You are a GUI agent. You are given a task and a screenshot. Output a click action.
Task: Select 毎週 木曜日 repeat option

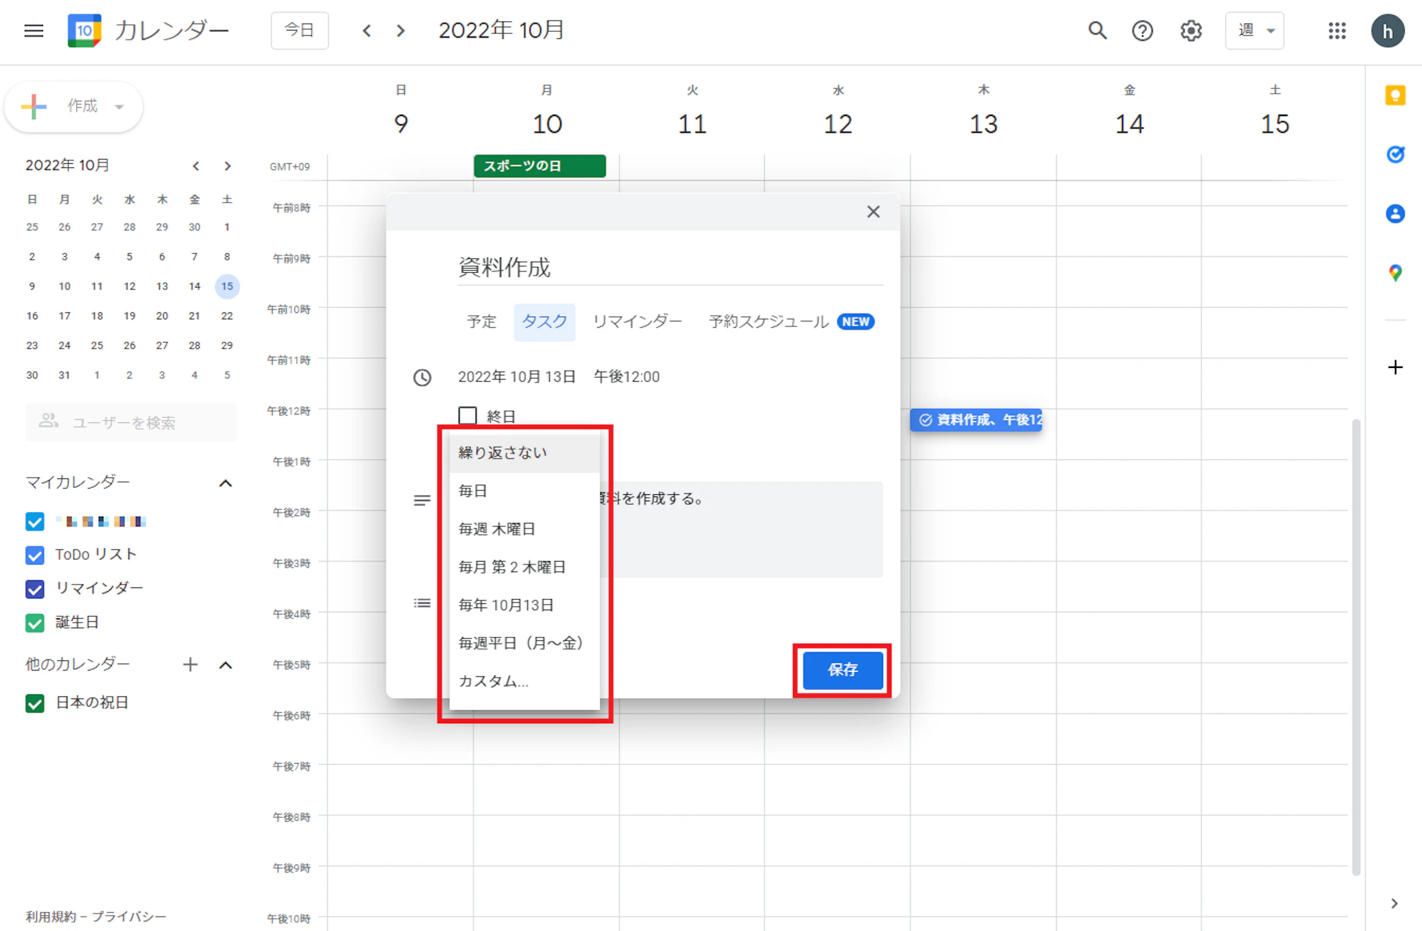[497, 529]
